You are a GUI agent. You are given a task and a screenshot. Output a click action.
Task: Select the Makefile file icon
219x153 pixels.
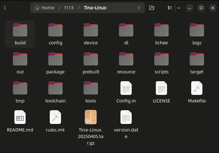point(197,88)
